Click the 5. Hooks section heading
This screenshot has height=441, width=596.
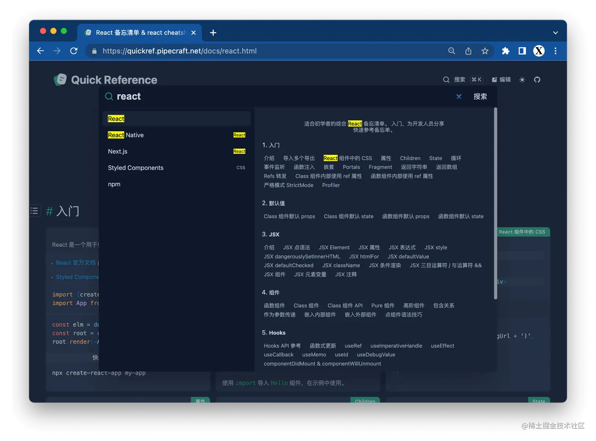[274, 333]
